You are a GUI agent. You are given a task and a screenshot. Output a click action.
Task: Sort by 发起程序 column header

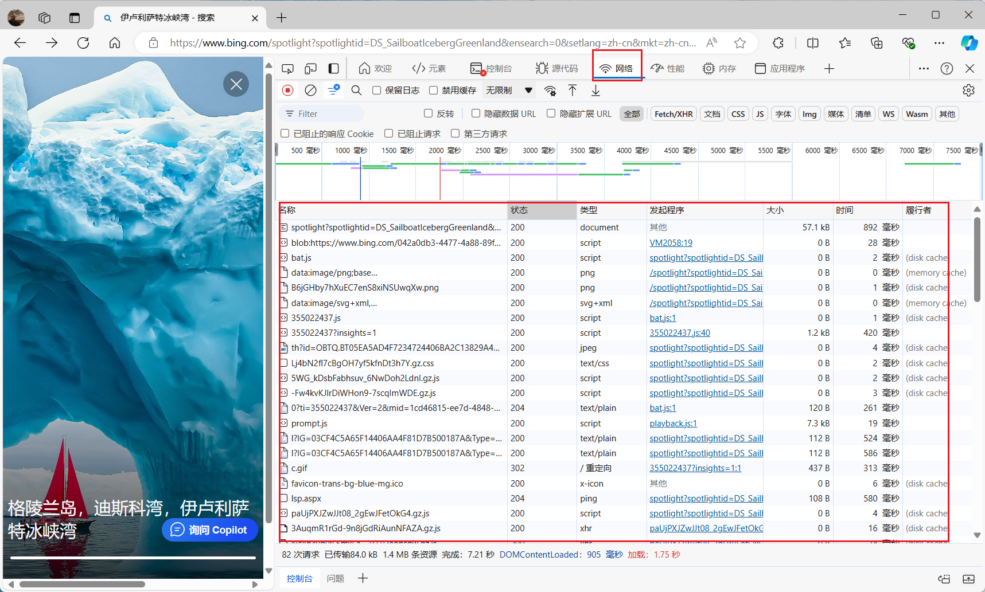tap(705, 210)
